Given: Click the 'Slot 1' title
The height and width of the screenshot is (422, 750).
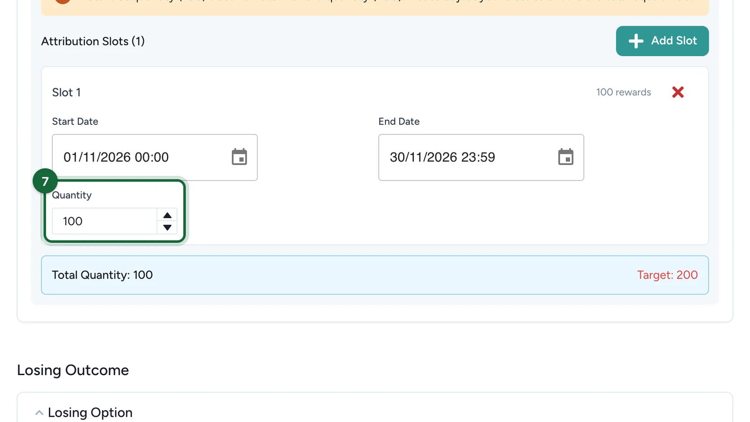Looking at the screenshot, I should tap(66, 92).
